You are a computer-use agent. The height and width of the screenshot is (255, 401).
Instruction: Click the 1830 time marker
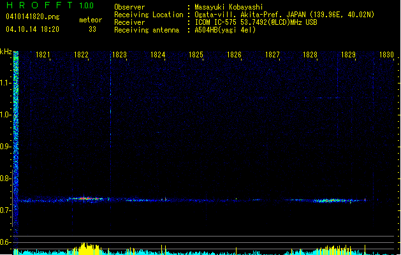(387, 55)
